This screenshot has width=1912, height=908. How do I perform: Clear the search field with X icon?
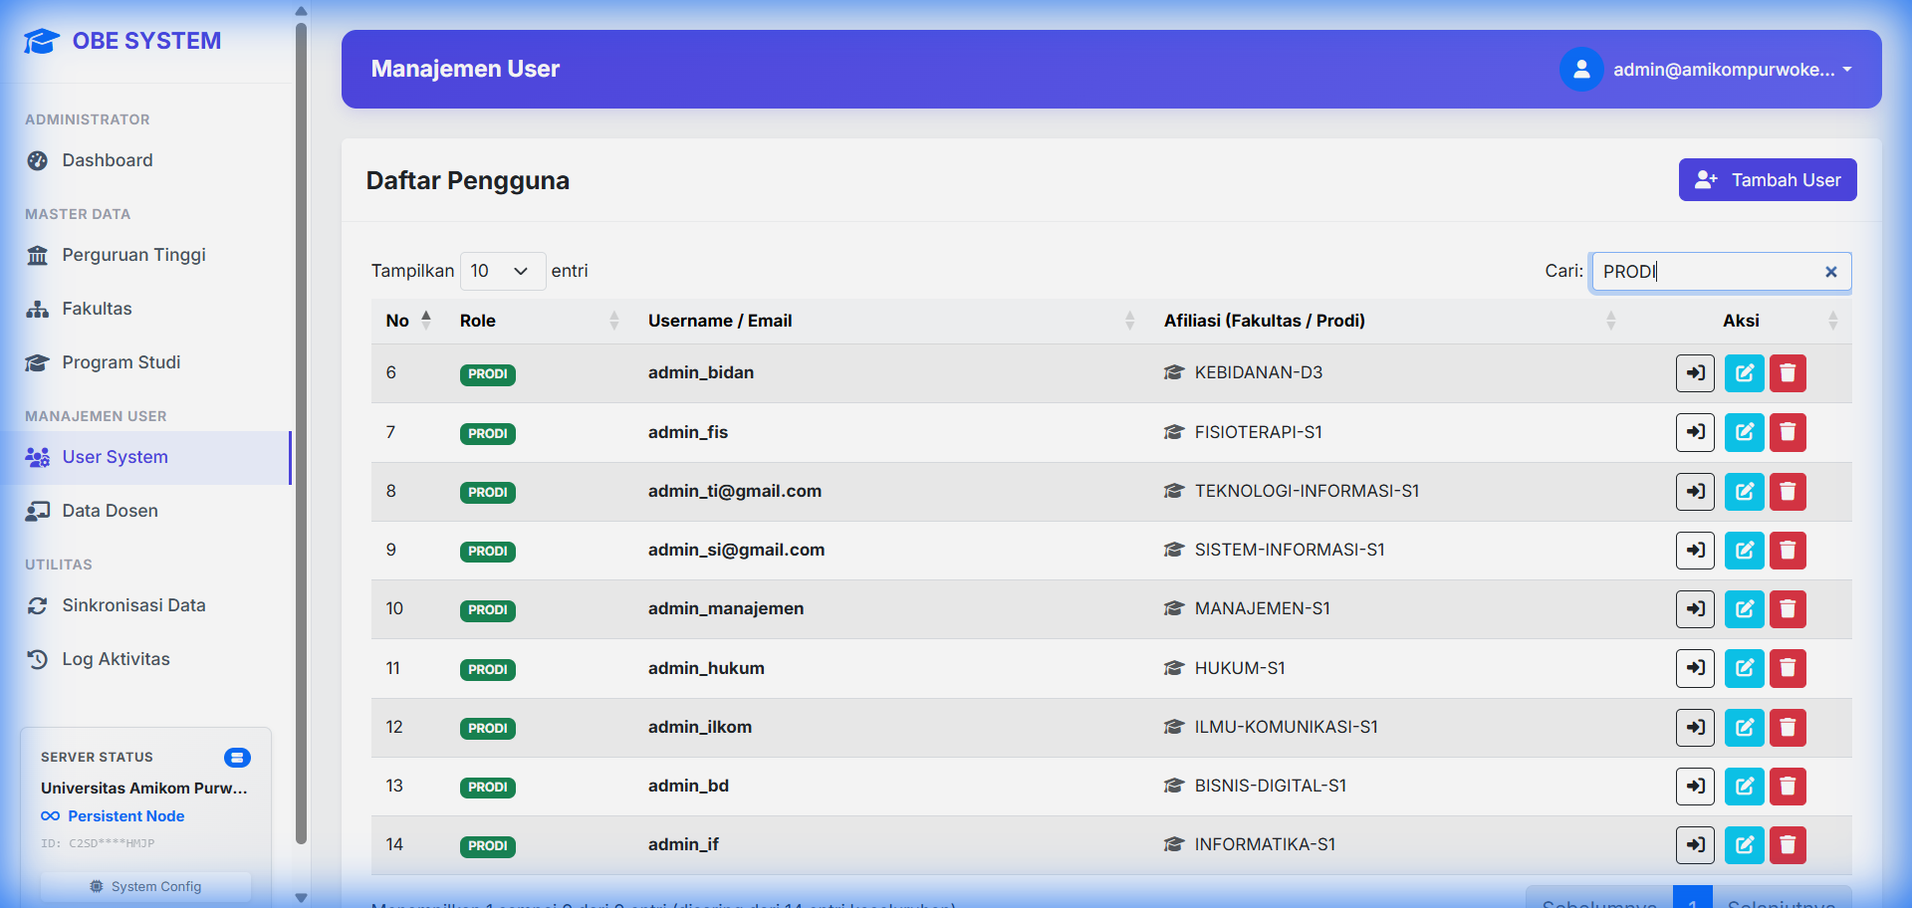(1830, 272)
